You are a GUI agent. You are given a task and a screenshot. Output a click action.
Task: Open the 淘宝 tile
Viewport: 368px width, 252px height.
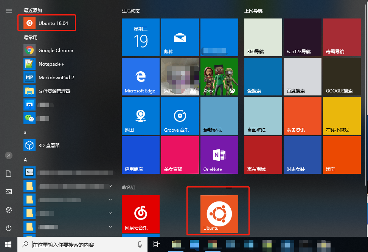342,155
